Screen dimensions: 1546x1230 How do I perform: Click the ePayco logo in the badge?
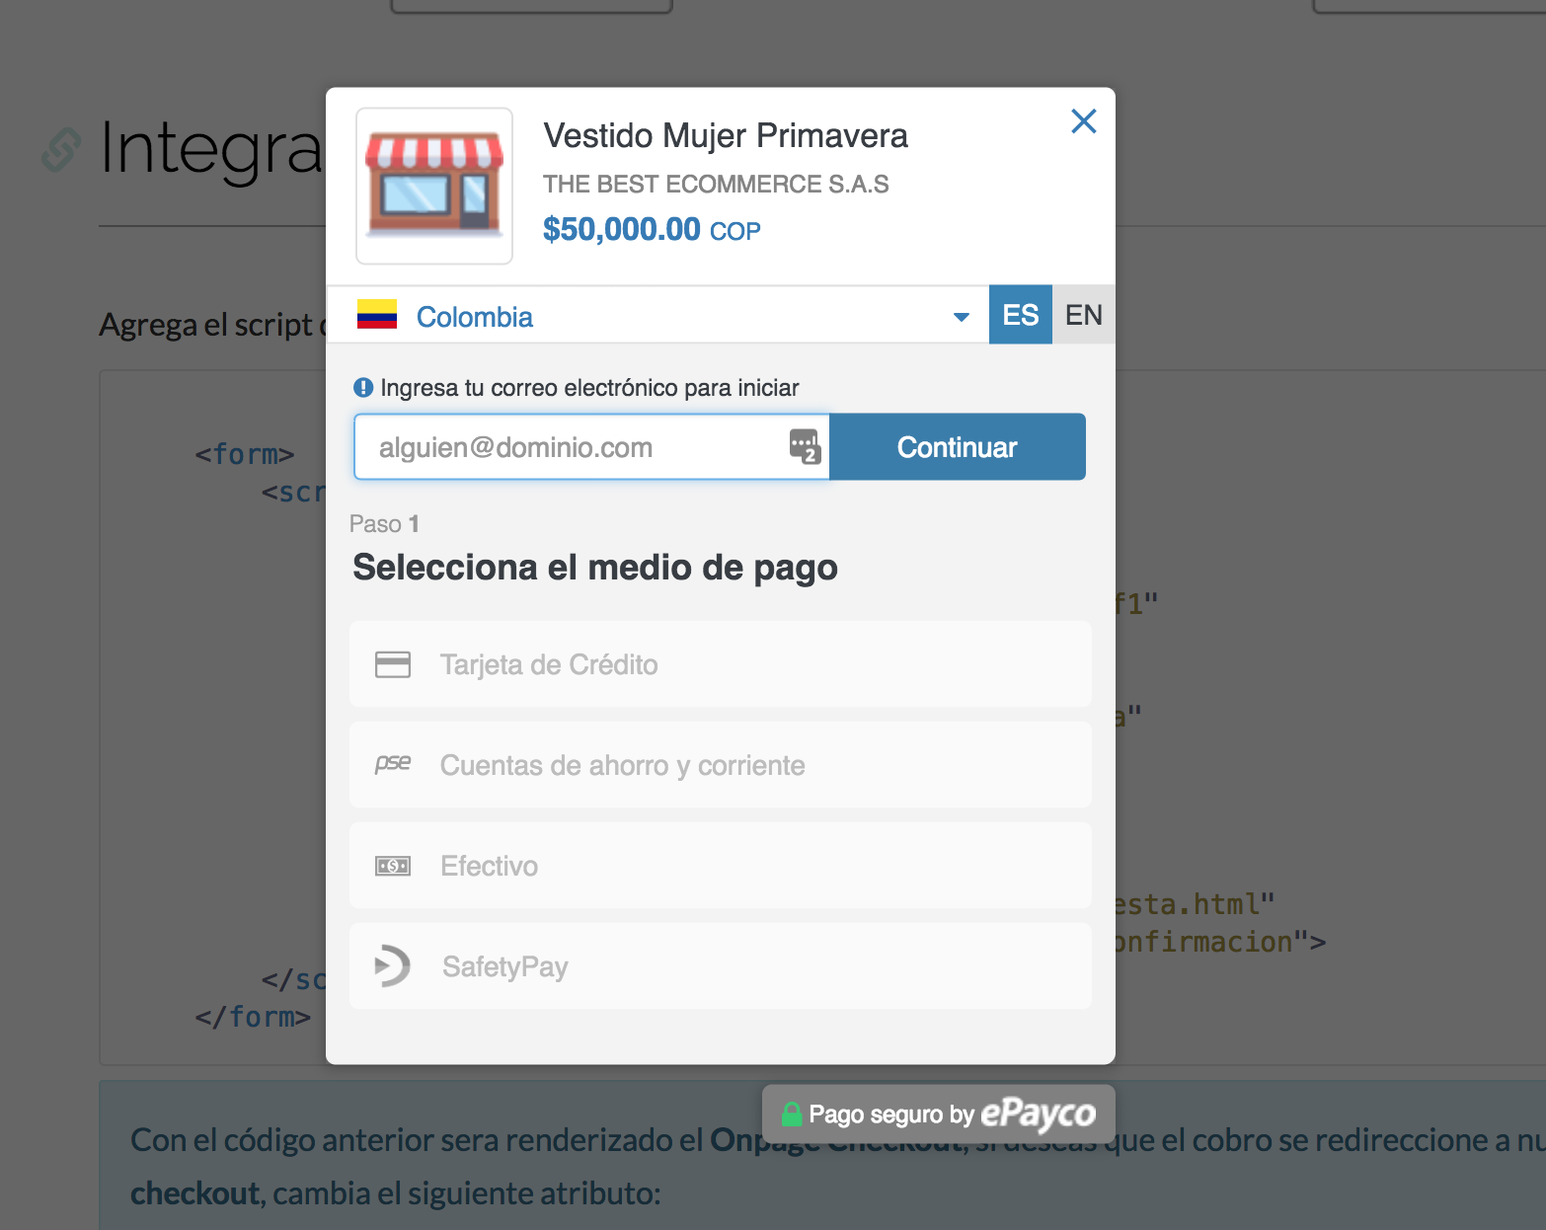click(1038, 1114)
